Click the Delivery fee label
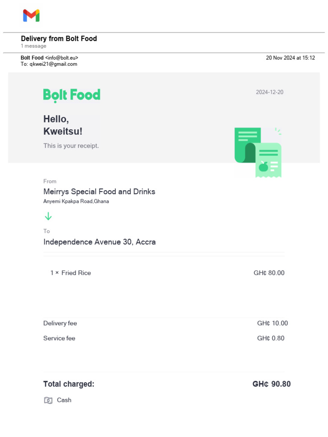328x437 pixels. (60, 323)
